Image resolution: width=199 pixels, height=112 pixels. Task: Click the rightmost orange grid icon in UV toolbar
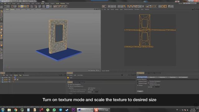165,6
